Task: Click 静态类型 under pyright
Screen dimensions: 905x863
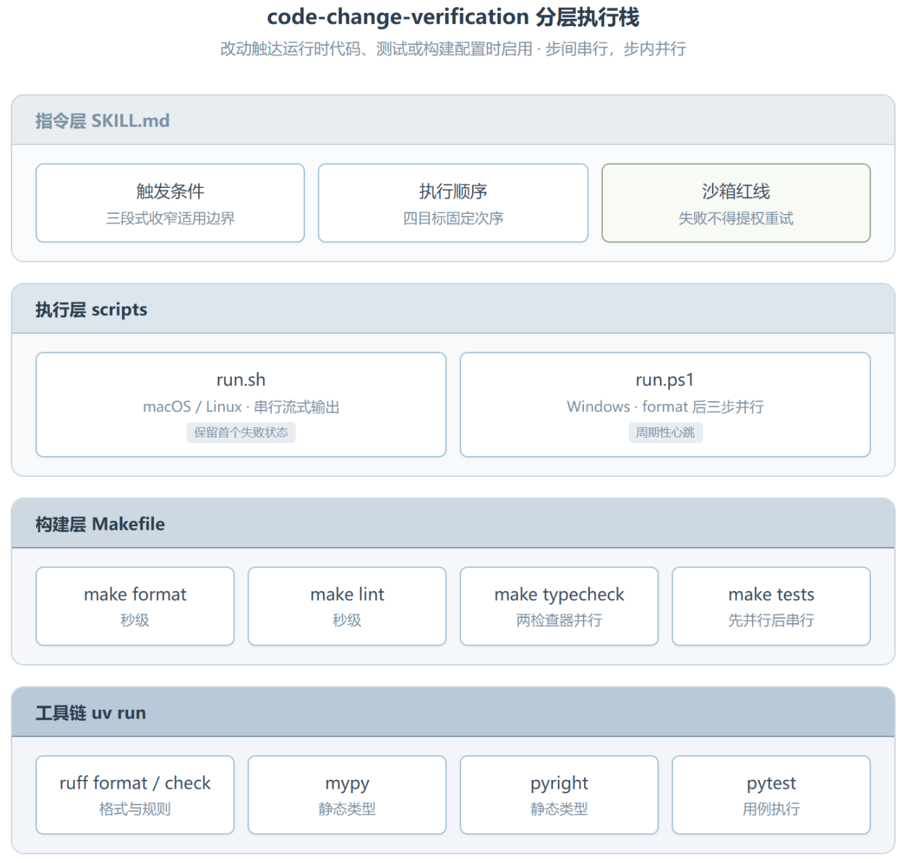Action: (559, 809)
